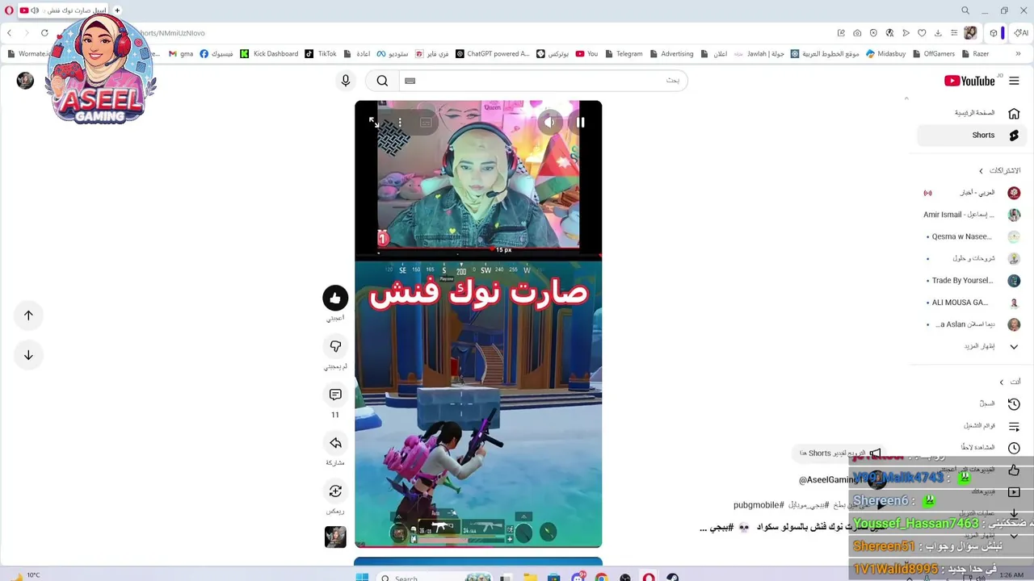Open a new browser tab
This screenshot has width=1034, height=581.
(x=117, y=10)
